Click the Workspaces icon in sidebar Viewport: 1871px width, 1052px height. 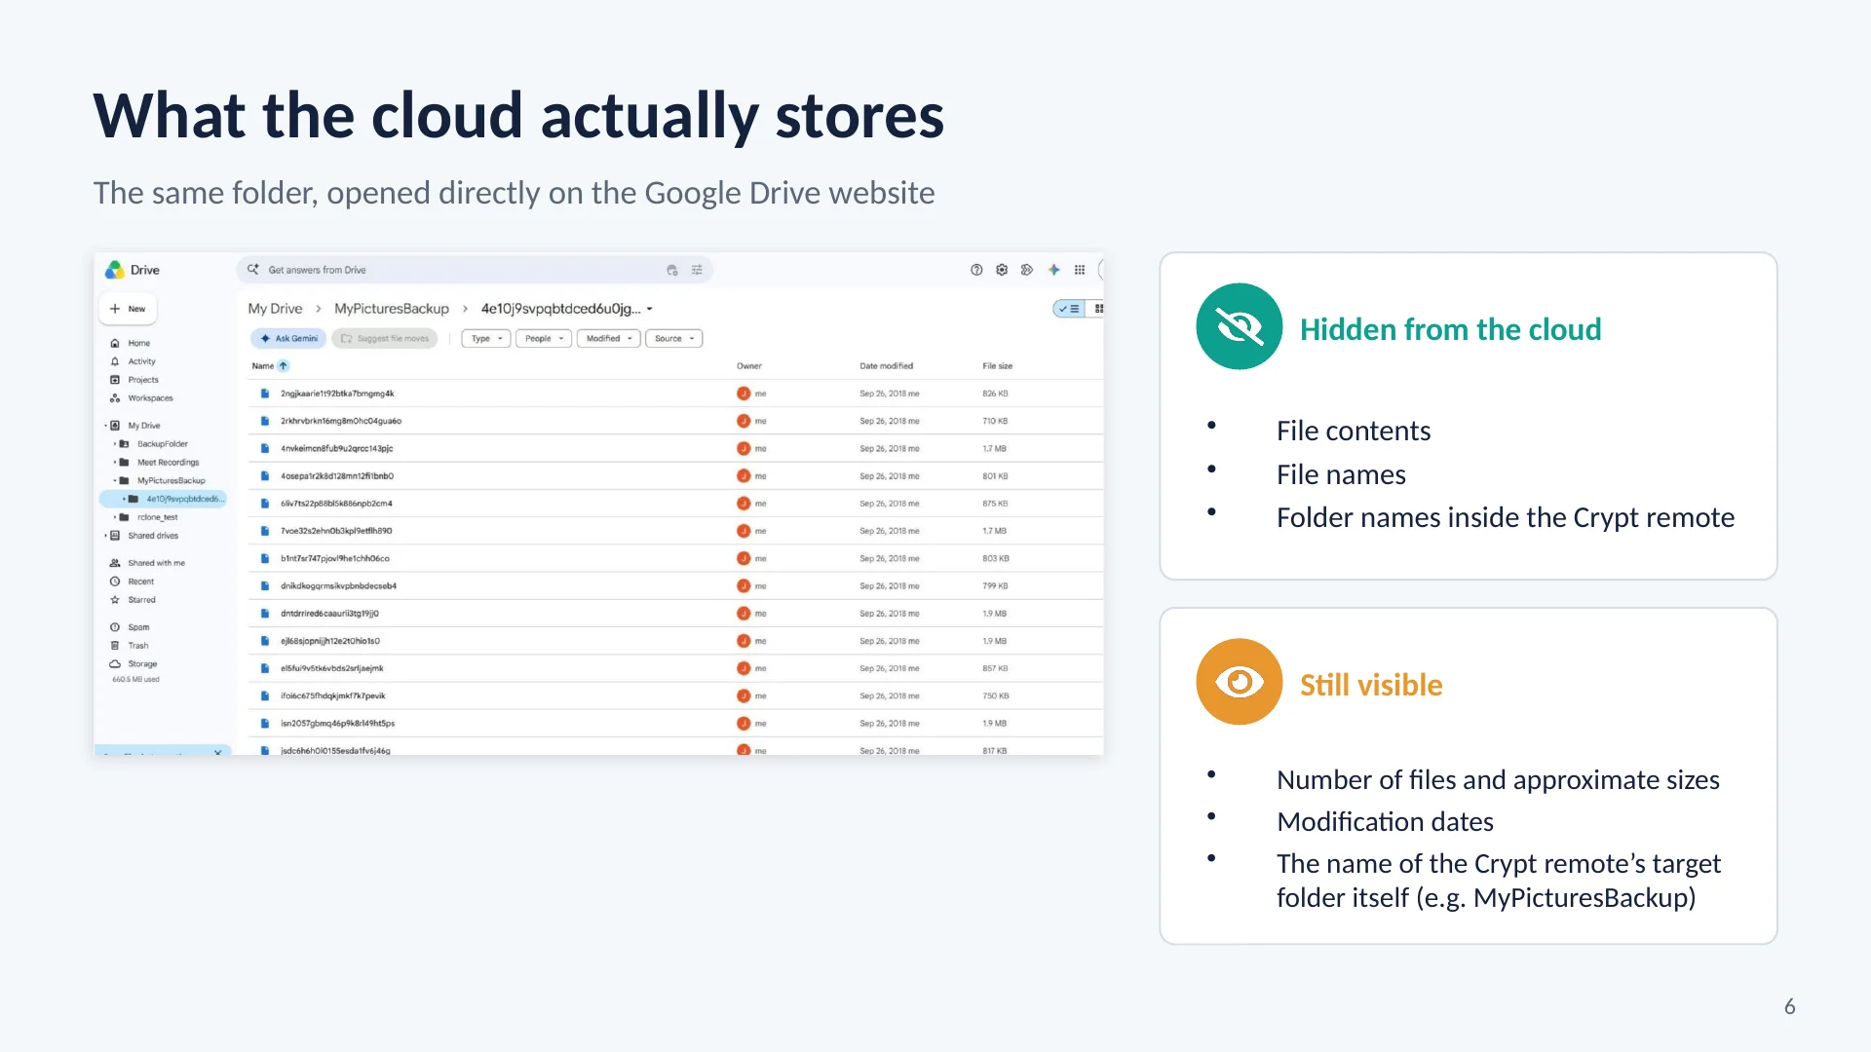(x=115, y=398)
